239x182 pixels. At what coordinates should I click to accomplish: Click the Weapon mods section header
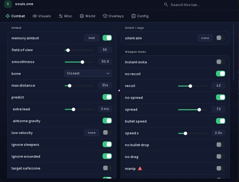click(135, 52)
